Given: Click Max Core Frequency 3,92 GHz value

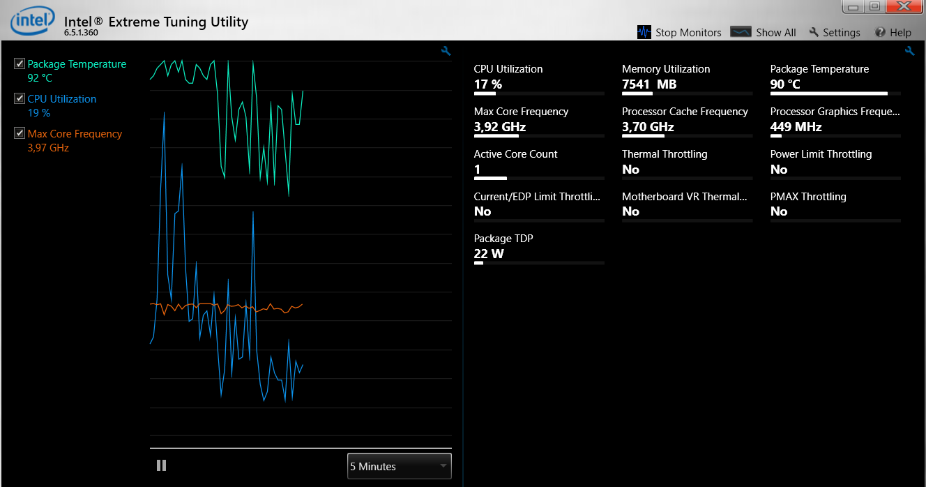Looking at the screenshot, I should click(x=500, y=127).
